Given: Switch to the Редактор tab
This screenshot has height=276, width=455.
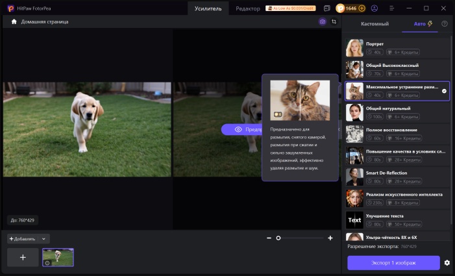Looking at the screenshot, I should 248,8.
